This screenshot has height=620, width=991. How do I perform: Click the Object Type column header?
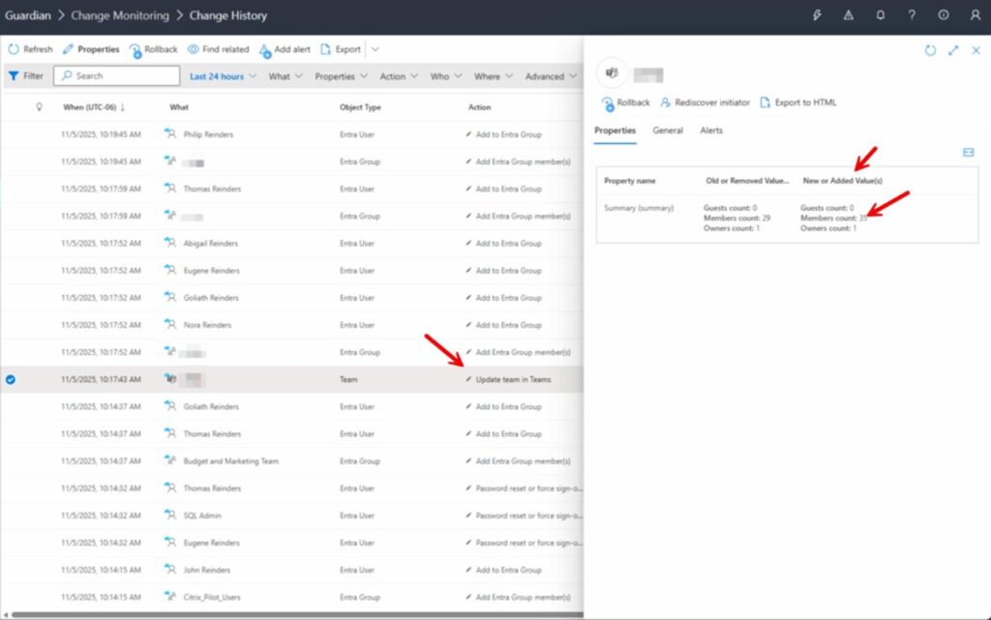point(360,107)
